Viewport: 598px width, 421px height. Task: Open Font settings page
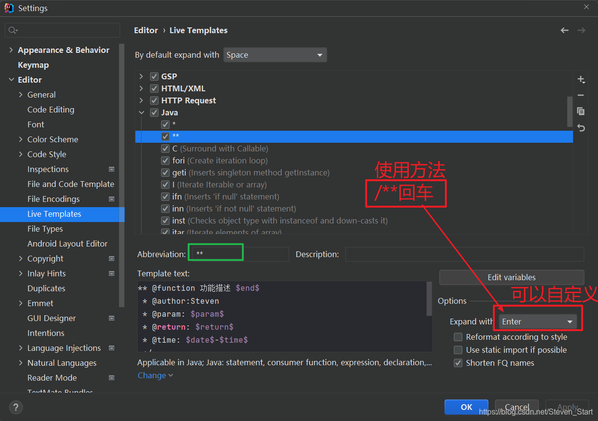click(x=36, y=124)
